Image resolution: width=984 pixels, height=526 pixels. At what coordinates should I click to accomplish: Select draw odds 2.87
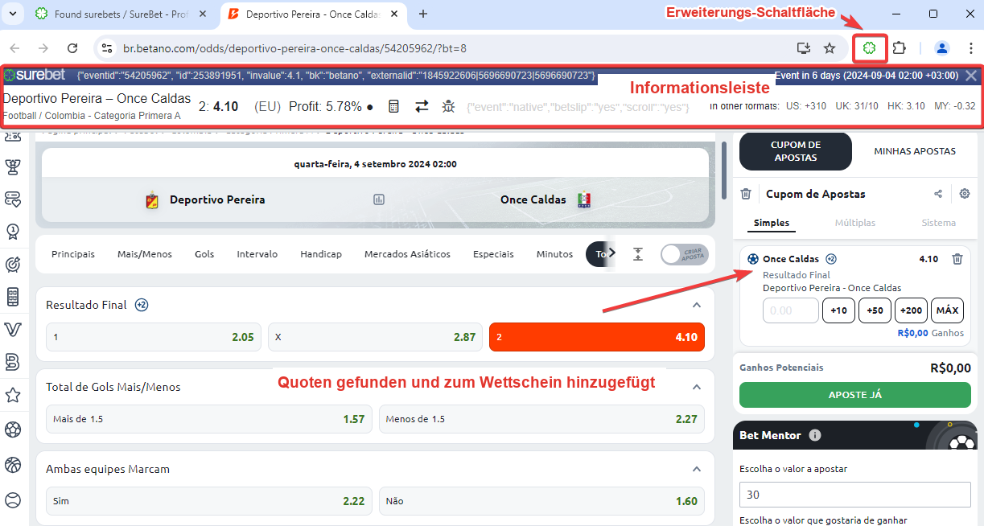point(375,337)
